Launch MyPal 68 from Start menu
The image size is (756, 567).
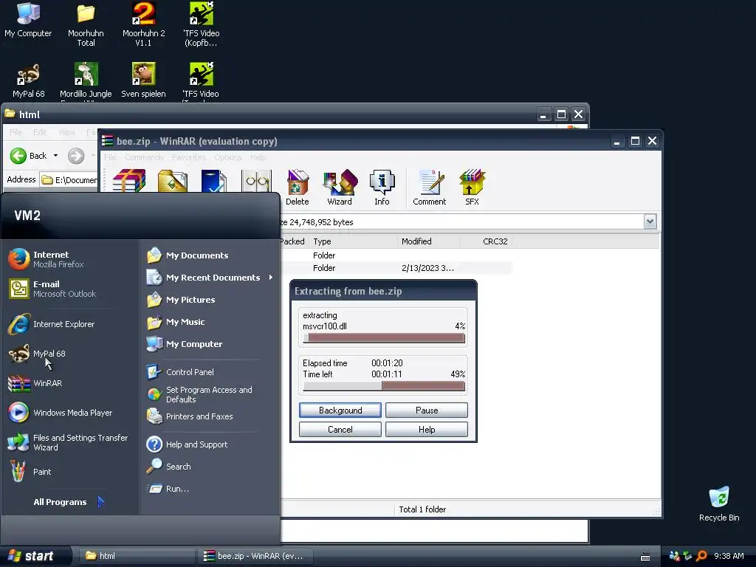click(x=38, y=354)
